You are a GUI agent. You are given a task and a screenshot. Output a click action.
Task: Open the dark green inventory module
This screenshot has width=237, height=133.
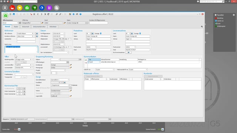click(34, 8)
